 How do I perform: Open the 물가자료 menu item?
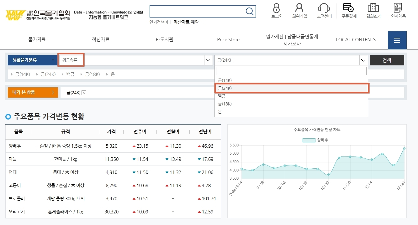coord(37,39)
